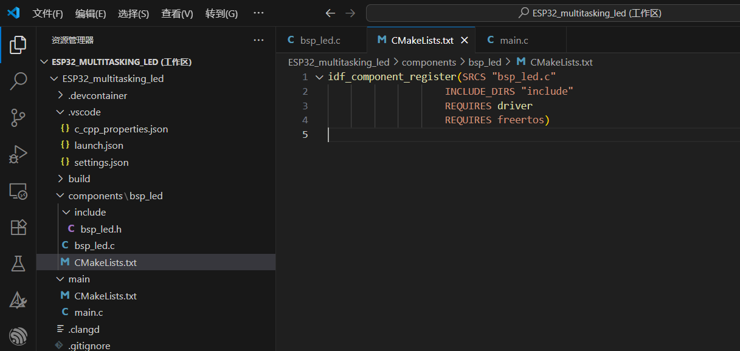
Task: Click the 资源管理器 panel title
Action: (x=72, y=40)
